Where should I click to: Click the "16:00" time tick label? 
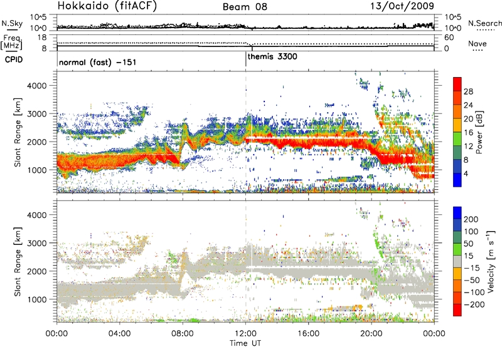tap(308, 334)
